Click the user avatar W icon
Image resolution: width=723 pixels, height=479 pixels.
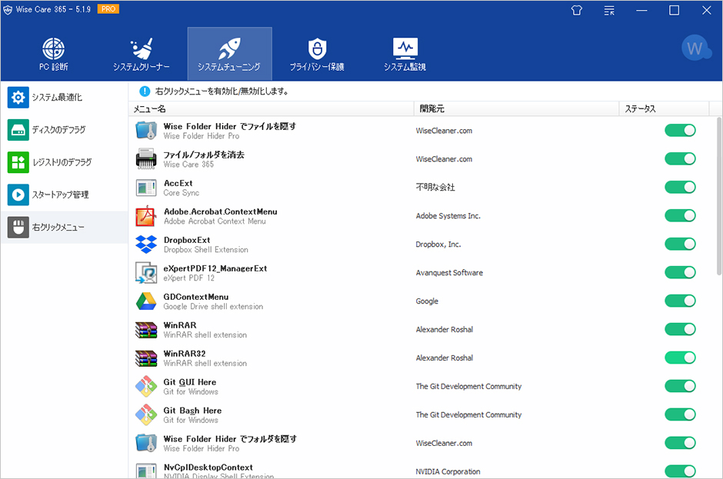pos(695,48)
